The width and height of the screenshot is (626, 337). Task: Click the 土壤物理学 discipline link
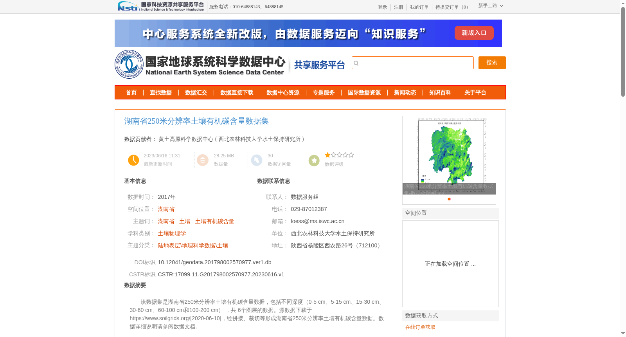coord(172,233)
